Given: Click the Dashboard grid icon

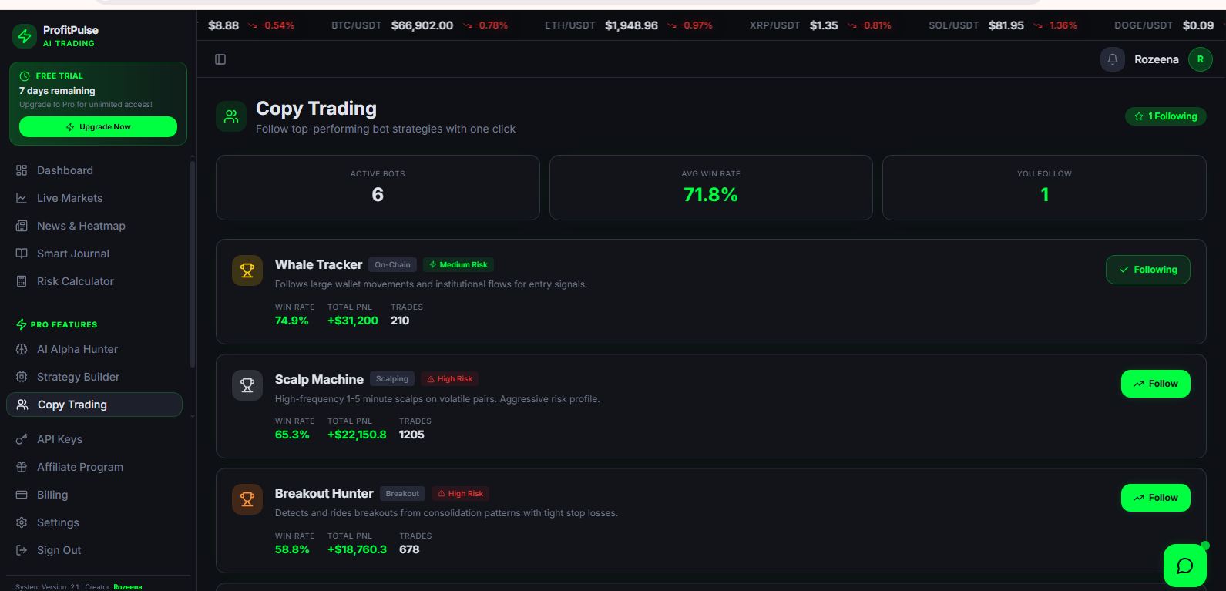Looking at the screenshot, I should pyautogui.click(x=22, y=170).
